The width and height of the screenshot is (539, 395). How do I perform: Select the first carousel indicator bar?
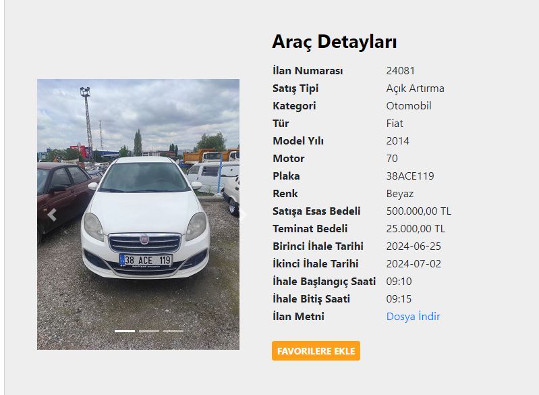pyautogui.click(x=125, y=331)
